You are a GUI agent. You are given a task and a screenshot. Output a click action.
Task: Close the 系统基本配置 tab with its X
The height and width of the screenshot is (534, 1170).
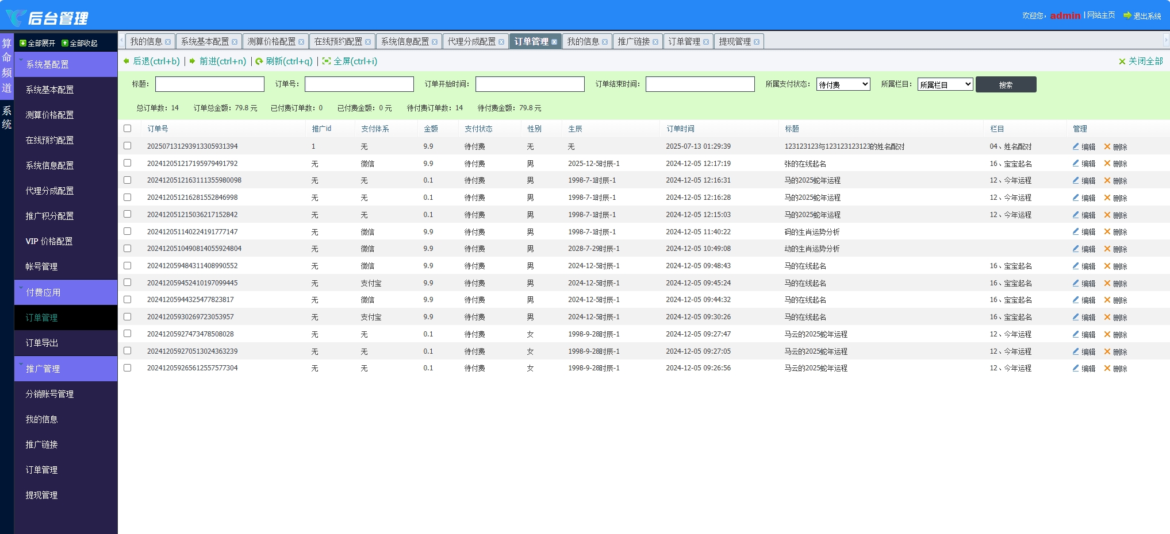[235, 42]
